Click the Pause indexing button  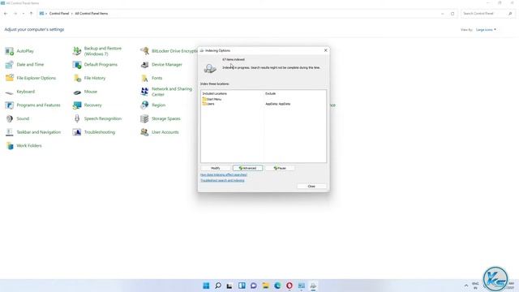280,168
